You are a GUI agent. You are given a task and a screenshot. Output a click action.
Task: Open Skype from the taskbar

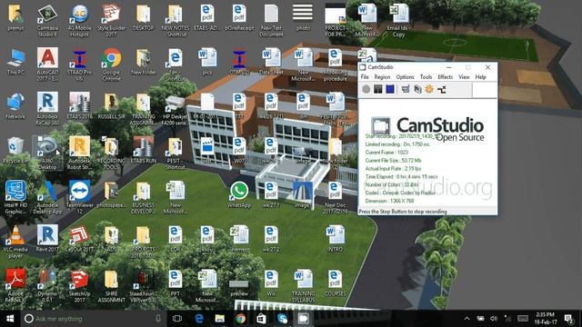(282, 319)
